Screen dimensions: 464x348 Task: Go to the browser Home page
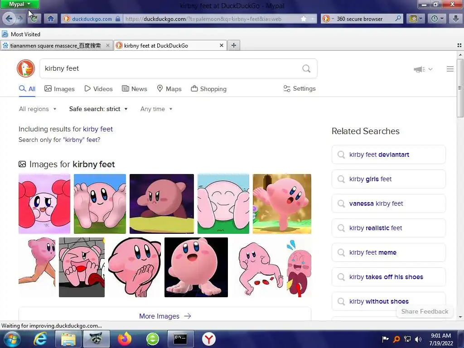(x=51, y=19)
